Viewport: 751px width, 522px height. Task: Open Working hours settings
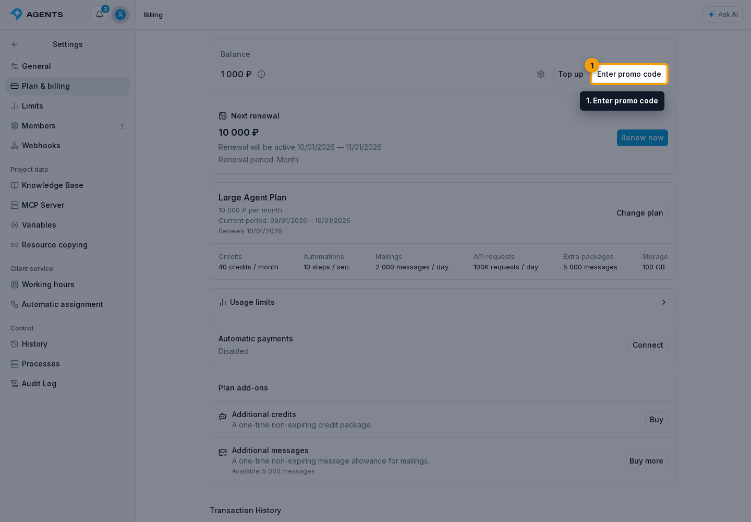click(67, 284)
